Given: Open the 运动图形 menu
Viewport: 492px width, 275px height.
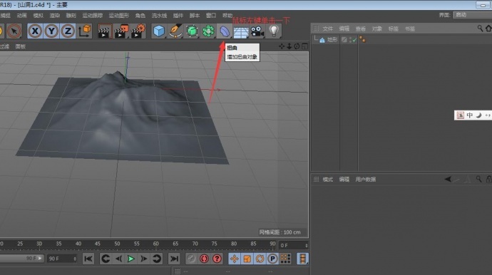Looking at the screenshot, I should tap(119, 16).
